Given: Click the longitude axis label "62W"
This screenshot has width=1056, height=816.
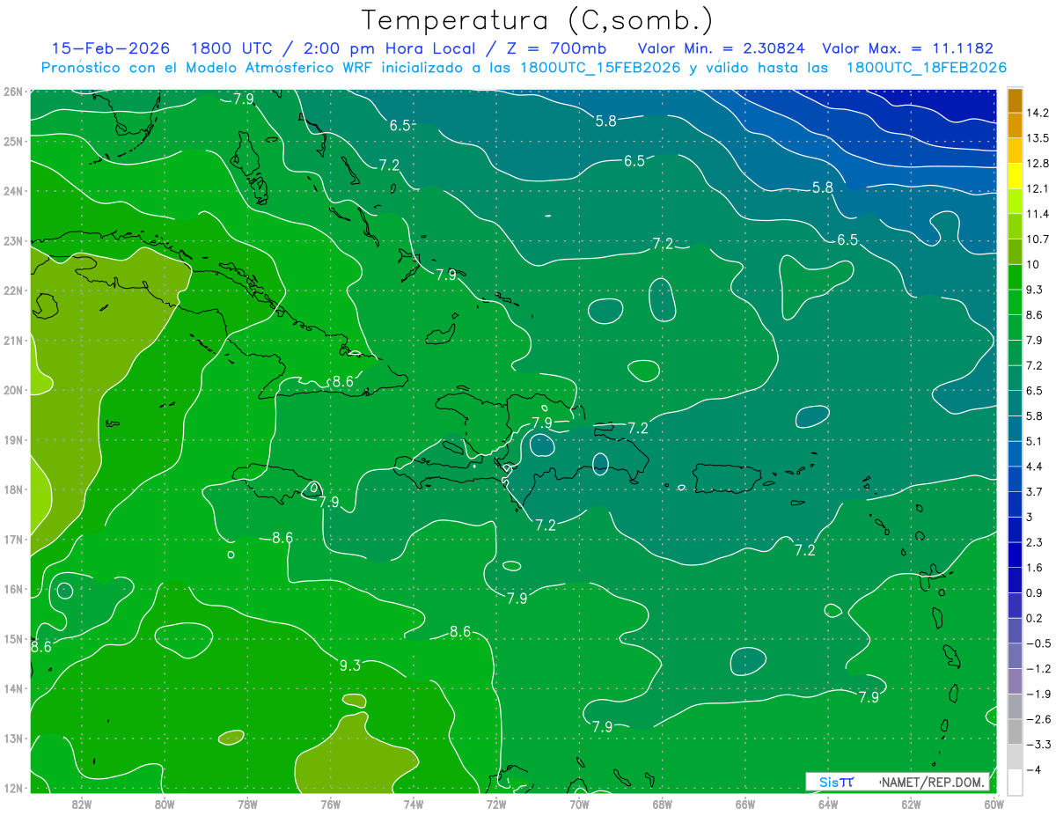Looking at the screenshot, I should point(912,805).
